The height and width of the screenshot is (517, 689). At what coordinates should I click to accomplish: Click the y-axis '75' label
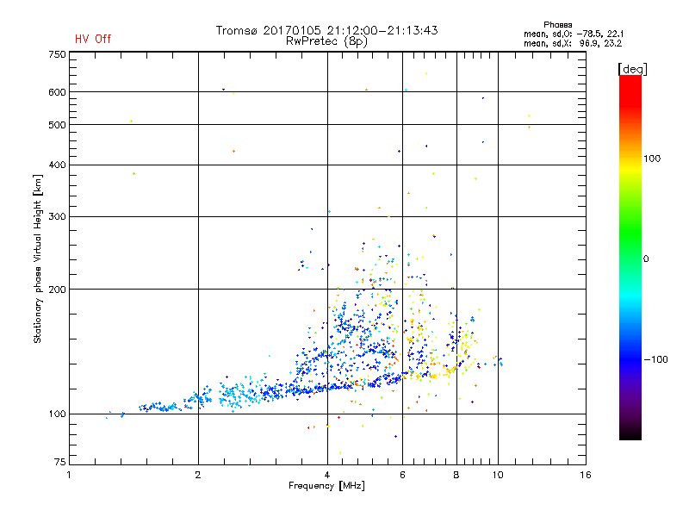tap(60, 462)
